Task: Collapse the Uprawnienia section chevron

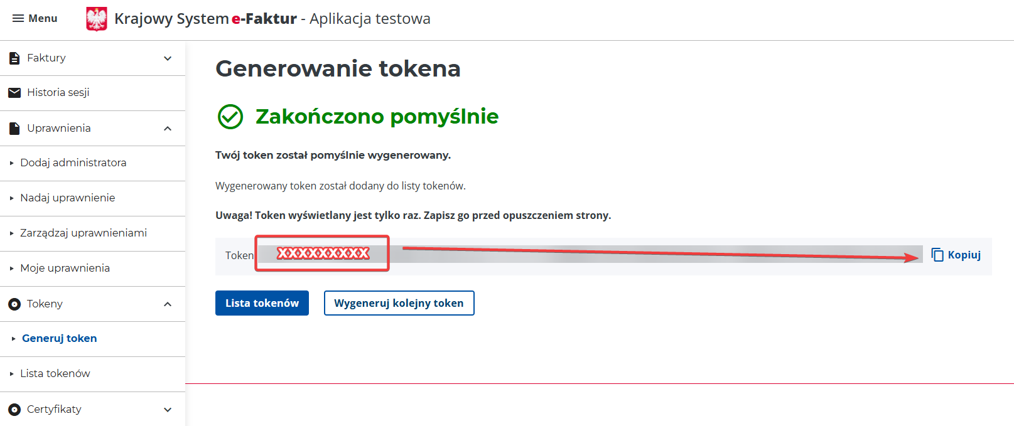Action: (x=168, y=129)
